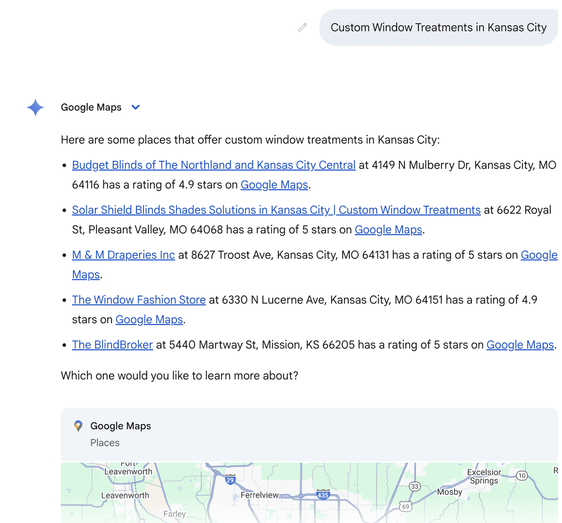Click the 'Places' subtitle in the card

point(105,443)
